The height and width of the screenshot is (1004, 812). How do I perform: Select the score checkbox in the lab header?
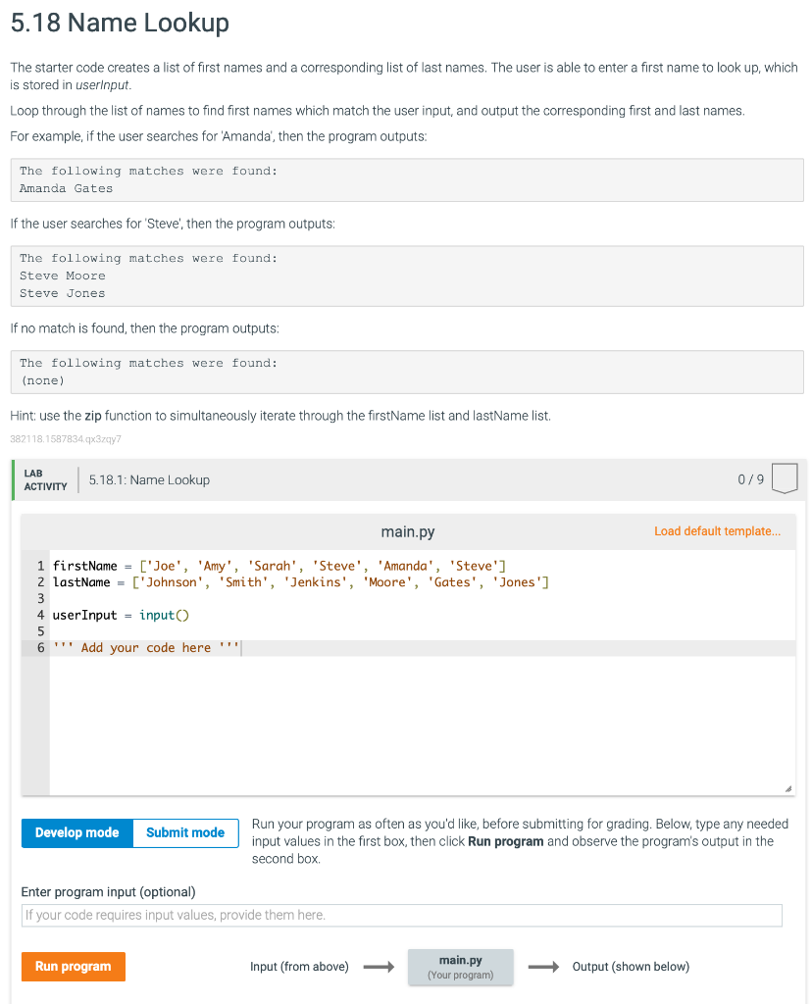(785, 479)
